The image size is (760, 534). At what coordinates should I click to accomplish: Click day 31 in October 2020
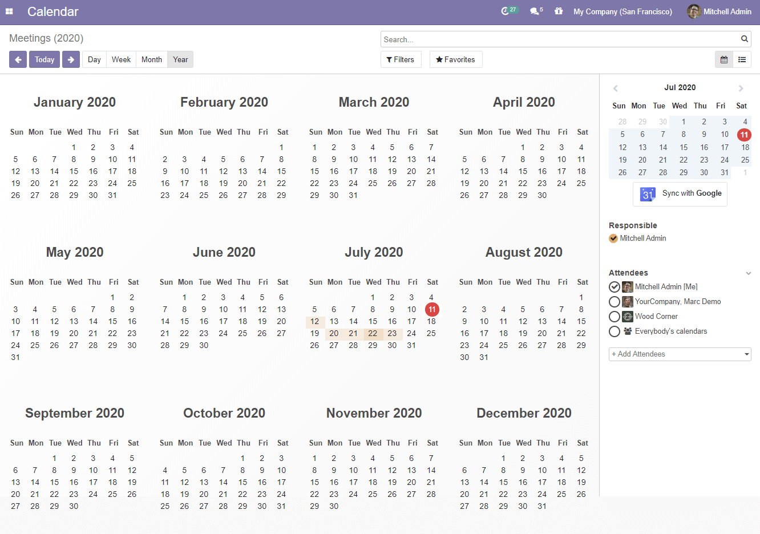click(281, 506)
